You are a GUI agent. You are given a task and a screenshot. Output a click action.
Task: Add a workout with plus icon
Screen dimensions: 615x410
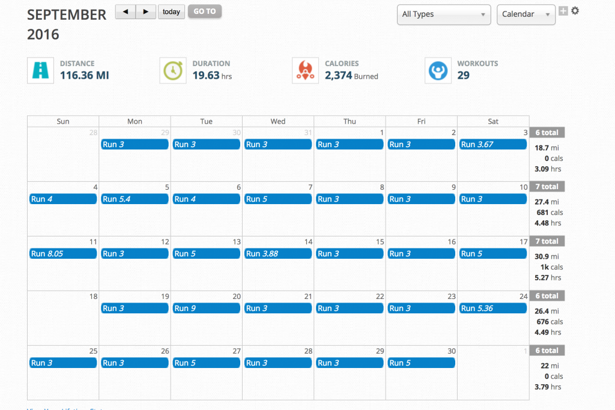click(563, 11)
